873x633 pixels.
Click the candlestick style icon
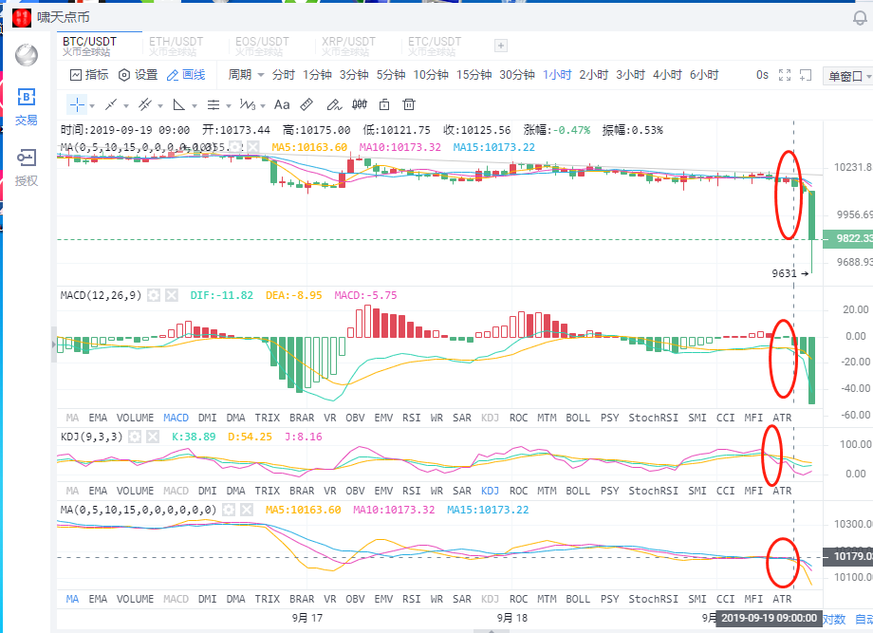pyautogui.click(x=360, y=104)
